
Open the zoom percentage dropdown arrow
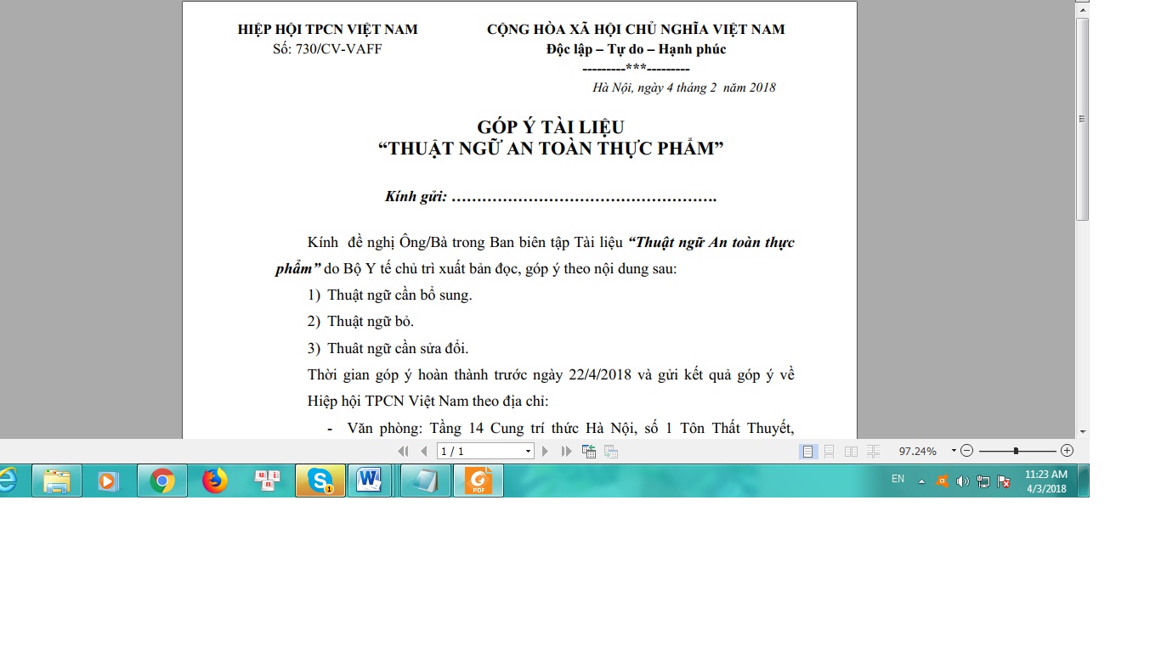tap(954, 452)
